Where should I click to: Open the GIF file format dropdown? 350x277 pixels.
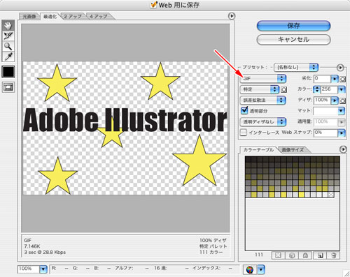(263, 79)
